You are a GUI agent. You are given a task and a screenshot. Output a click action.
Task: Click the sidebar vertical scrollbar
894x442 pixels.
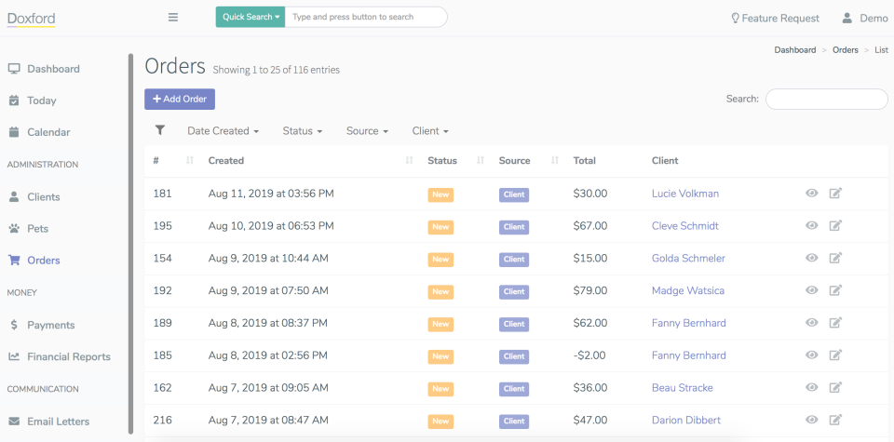tap(131, 242)
